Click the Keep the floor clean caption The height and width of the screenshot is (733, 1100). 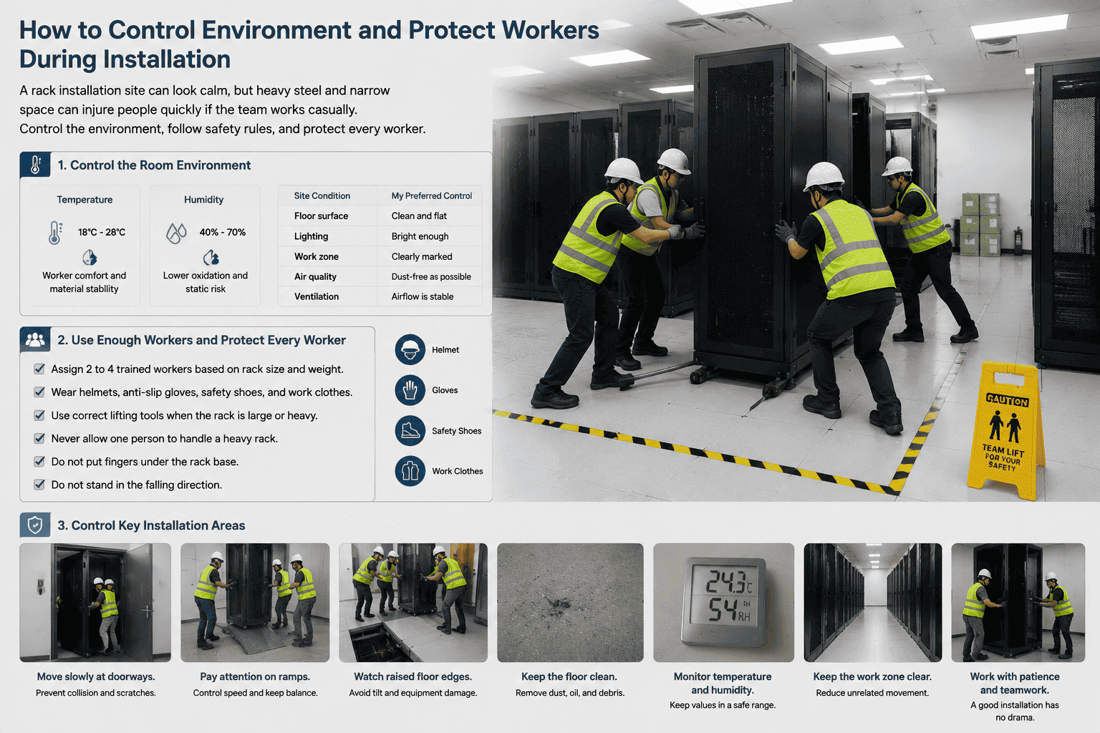click(569, 676)
